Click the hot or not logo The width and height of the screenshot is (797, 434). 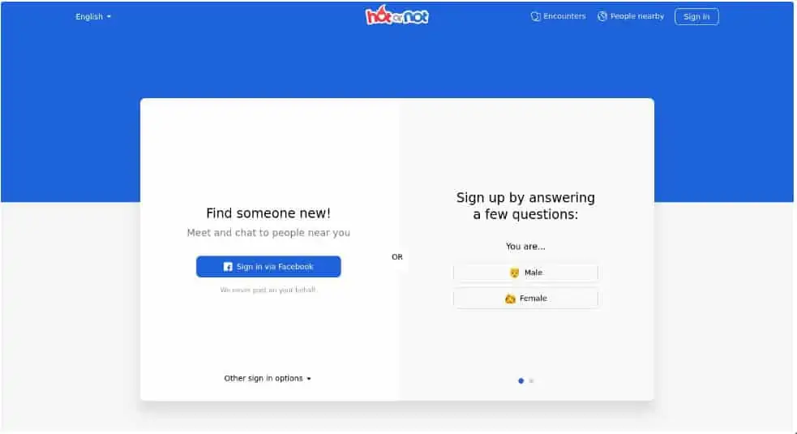tap(397, 15)
